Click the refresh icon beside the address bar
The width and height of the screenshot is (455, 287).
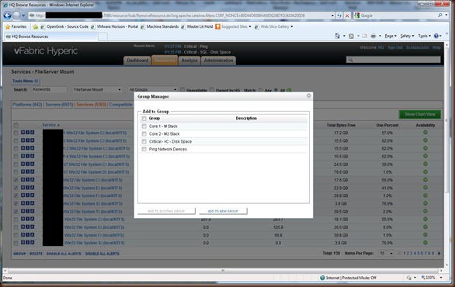[x=339, y=16]
